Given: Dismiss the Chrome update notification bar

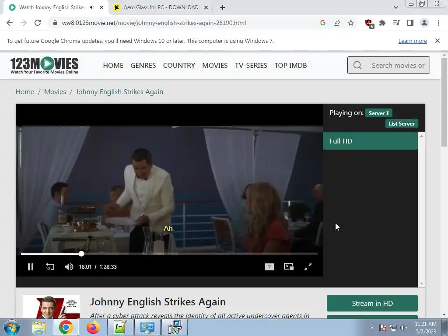Looking at the screenshot, I should (x=437, y=41).
